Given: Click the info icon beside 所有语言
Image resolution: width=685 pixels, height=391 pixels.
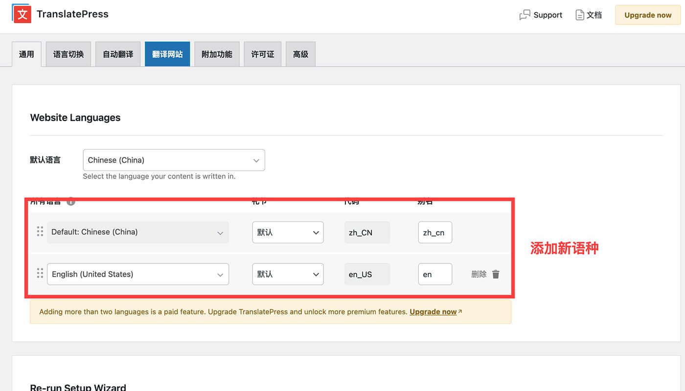Looking at the screenshot, I should 71,201.
